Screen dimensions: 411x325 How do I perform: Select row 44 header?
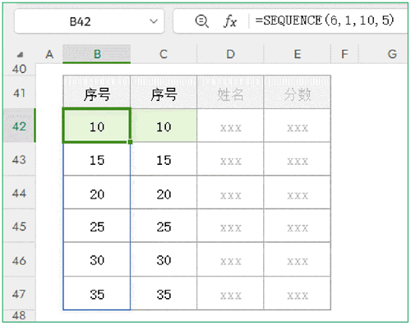click(x=19, y=193)
